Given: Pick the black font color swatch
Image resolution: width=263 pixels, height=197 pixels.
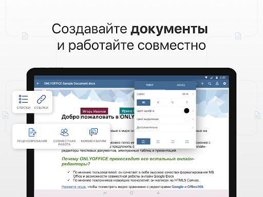Looking at the screenshot, I should 186,111.
